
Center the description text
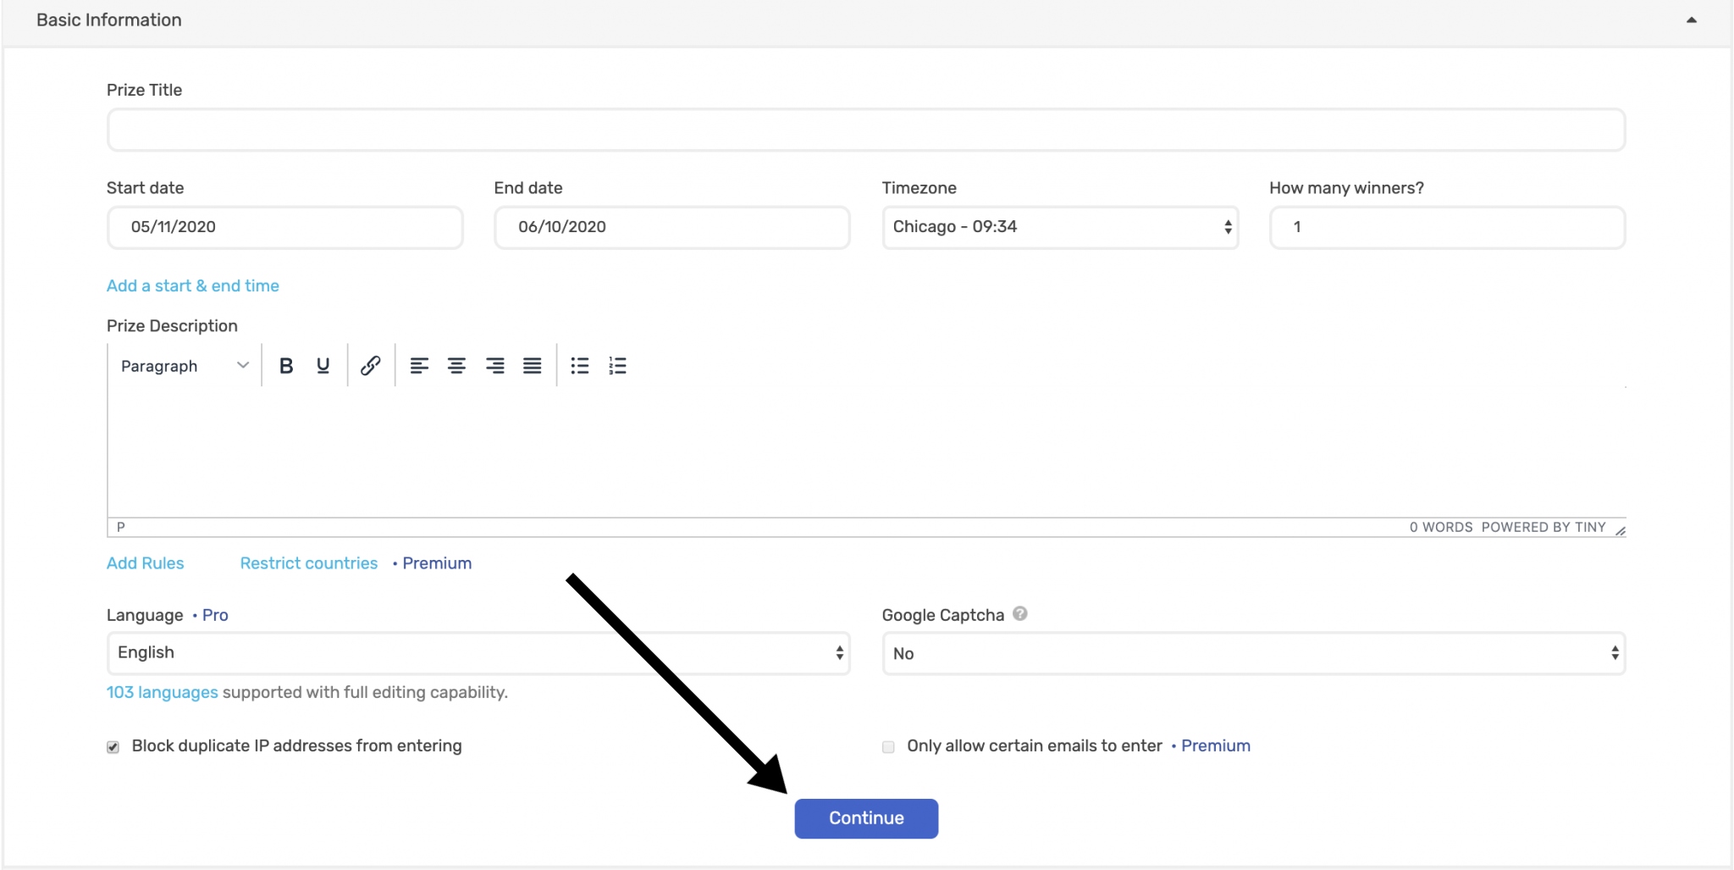pos(456,365)
